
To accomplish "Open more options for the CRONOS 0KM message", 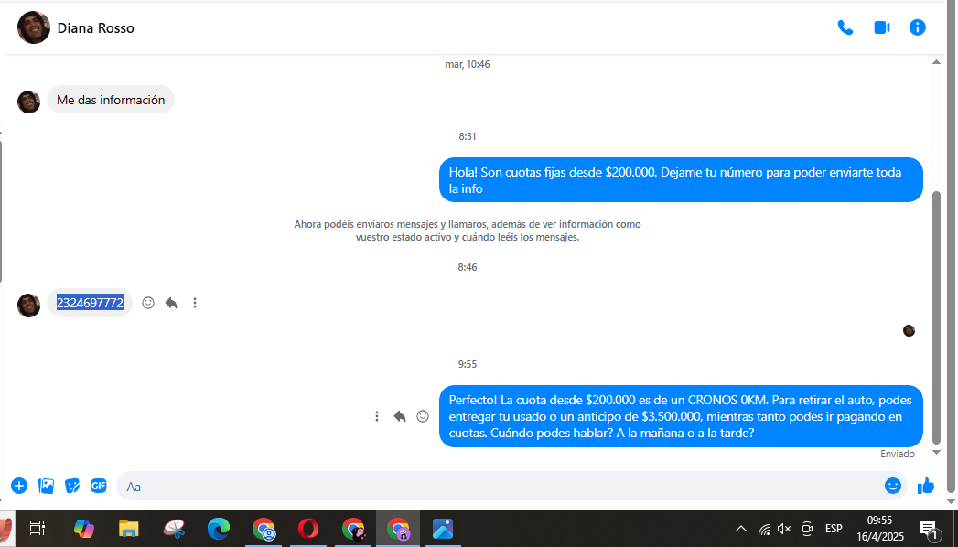I will point(377,416).
